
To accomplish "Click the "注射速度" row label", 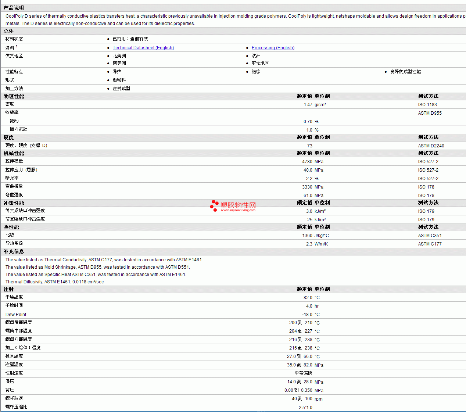I will (x=14, y=373).
